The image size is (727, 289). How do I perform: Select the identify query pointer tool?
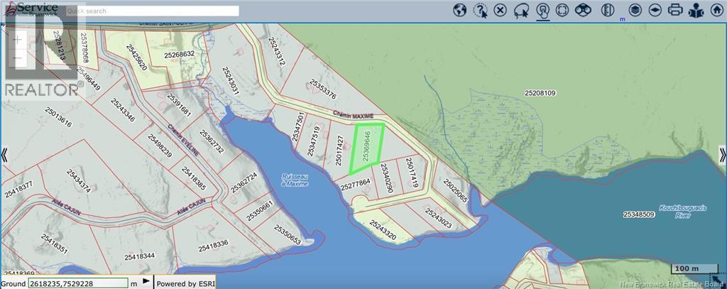(x=481, y=10)
